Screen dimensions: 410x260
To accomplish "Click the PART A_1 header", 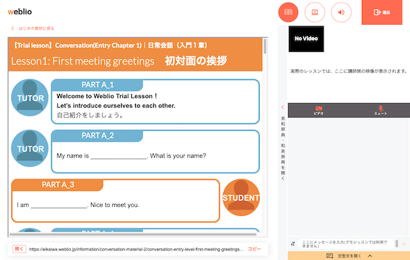I will point(97,85).
